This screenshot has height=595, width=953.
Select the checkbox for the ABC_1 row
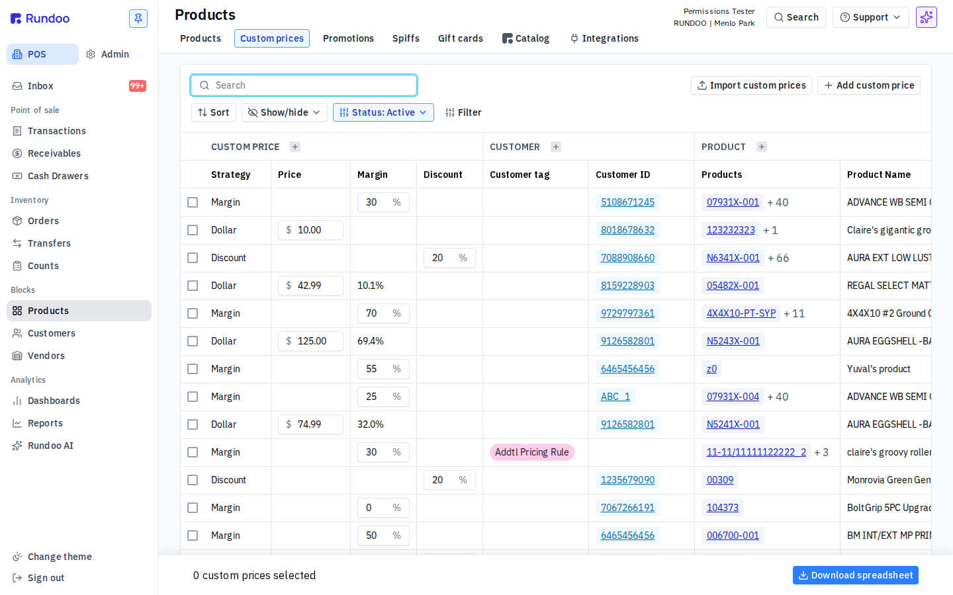tap(193, 397)
